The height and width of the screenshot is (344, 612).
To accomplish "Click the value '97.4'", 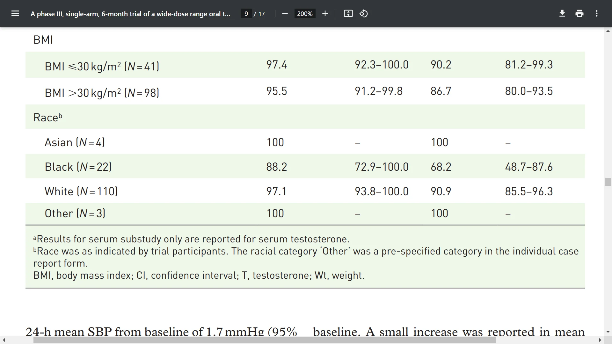I will [x=277, y=65].
